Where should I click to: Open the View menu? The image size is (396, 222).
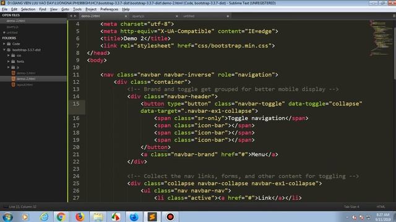pyautogui.click(x=54, y=9)
